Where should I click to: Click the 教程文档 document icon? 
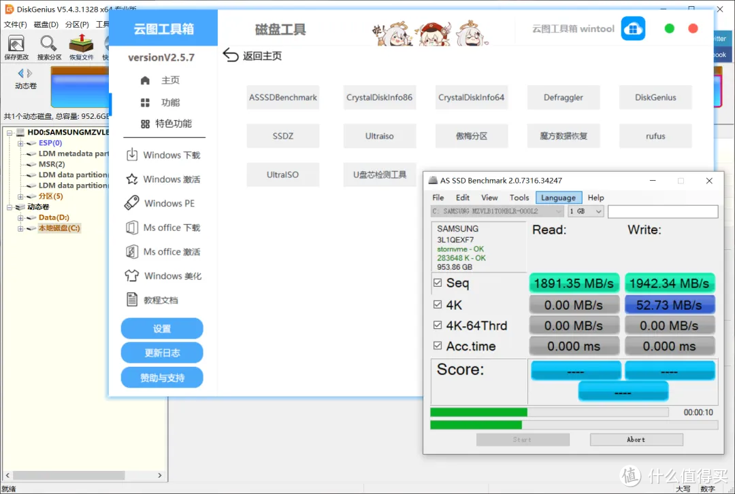[132, 300]
